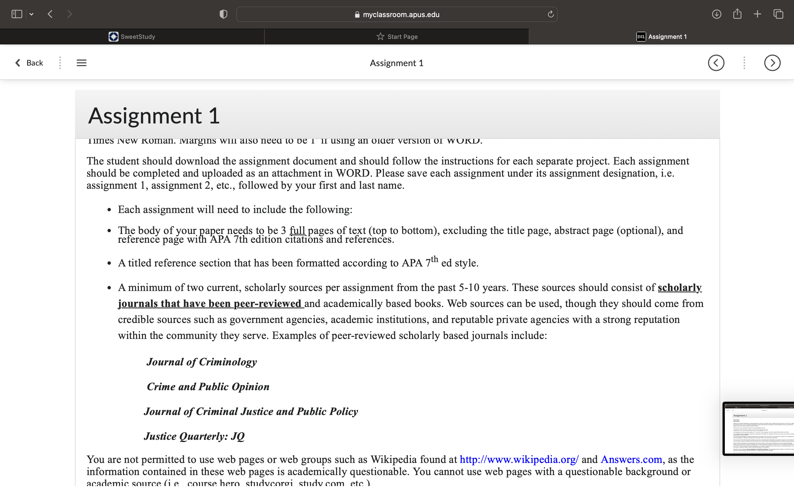Image resolution: width=794 pixels, height=496 pixels.
Task: Select the Assignment 1 browser tab
Action: (661, 36)
